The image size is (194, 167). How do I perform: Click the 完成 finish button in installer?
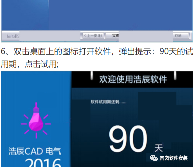point(112,36)
